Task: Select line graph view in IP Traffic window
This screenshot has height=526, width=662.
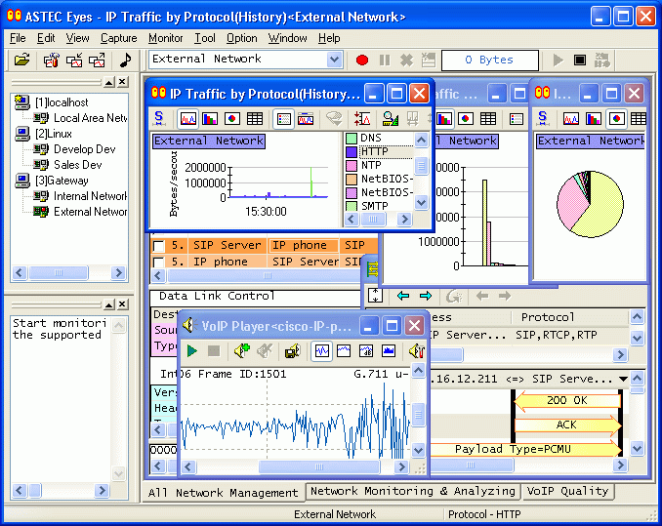Action: click(x=186, y=119)
